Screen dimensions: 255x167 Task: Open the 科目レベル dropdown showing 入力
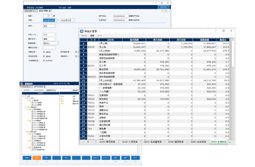[x=50, y=35]
